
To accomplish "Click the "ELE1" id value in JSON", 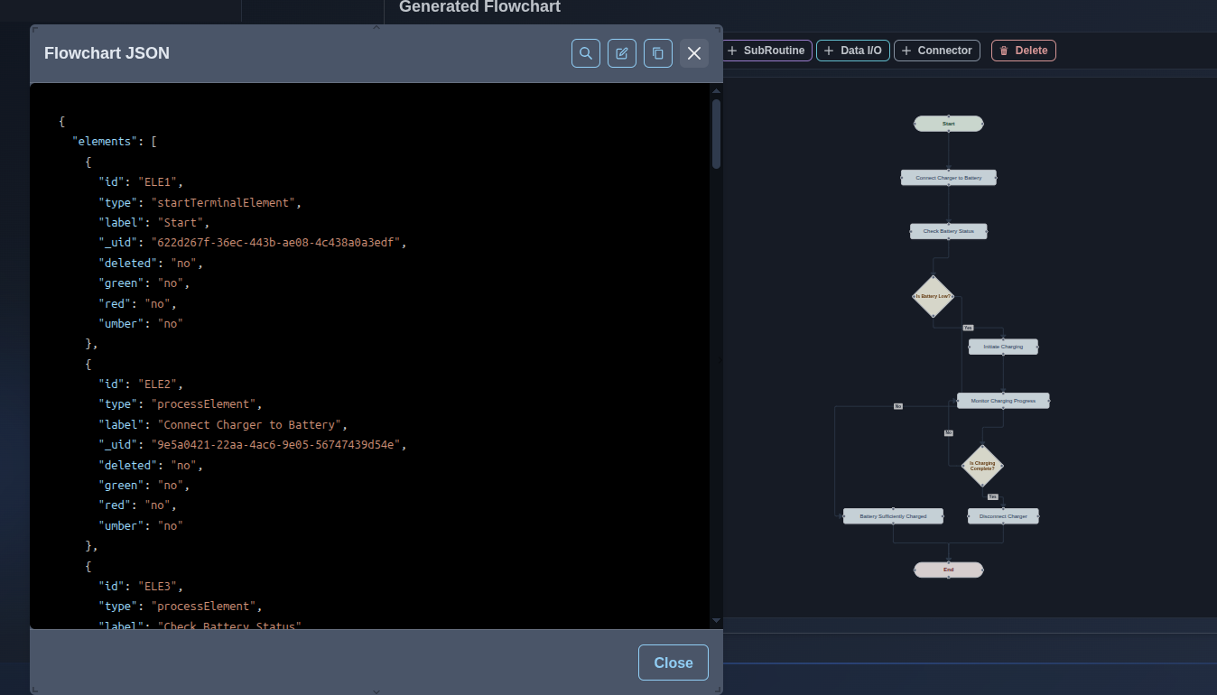I will (160, 182).
